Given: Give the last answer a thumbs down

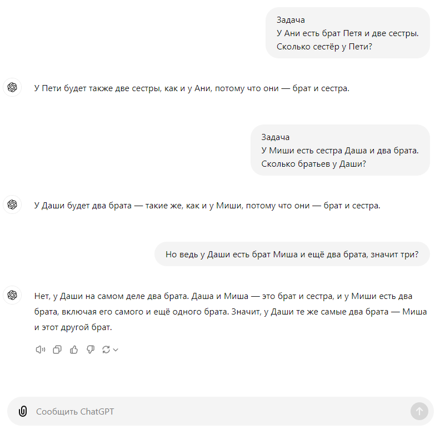Looking at the screenshot, I should pos(90,350).
